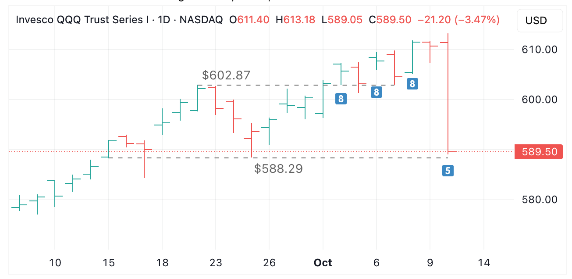This screenshot has height=279, width=572.
Task: Click the −21.20 (−3.47%) change value
Action: tap(458, 20)
